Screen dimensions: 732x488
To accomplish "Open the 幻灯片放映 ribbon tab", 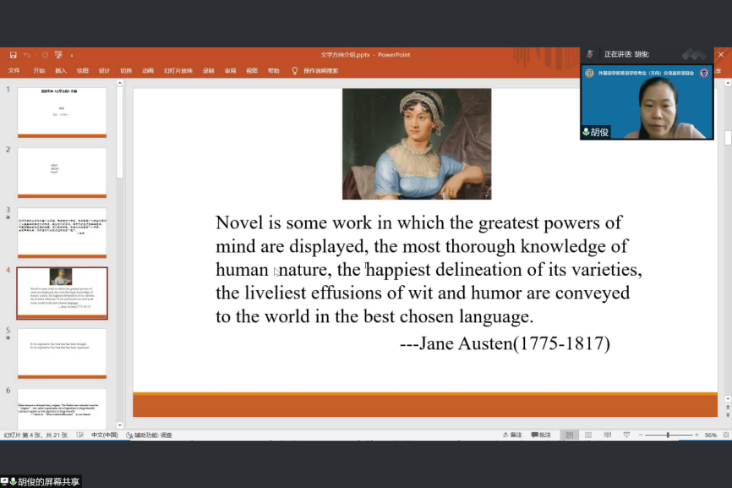I will (178, 71).
